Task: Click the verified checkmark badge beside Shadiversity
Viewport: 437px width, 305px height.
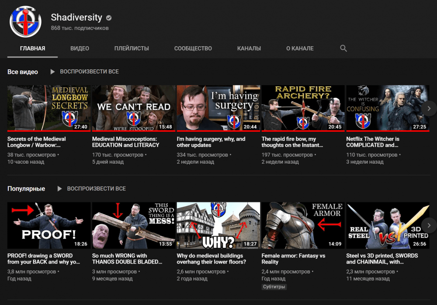Action: [x=109, y=18]
